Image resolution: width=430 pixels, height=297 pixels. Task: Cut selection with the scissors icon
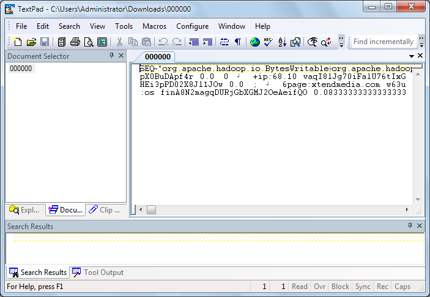point(119,42)
